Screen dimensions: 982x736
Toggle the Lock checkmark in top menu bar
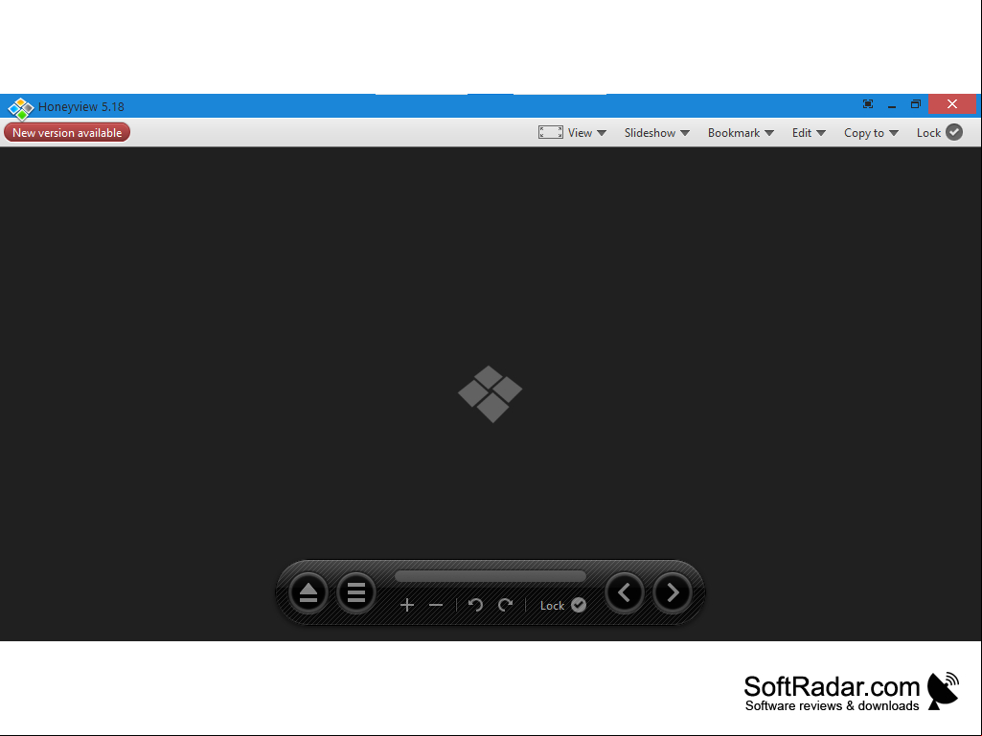[x=954, y=132]
